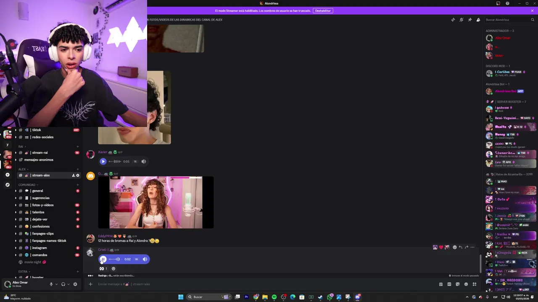Toggle notification settings bell in header

(462, 20)
